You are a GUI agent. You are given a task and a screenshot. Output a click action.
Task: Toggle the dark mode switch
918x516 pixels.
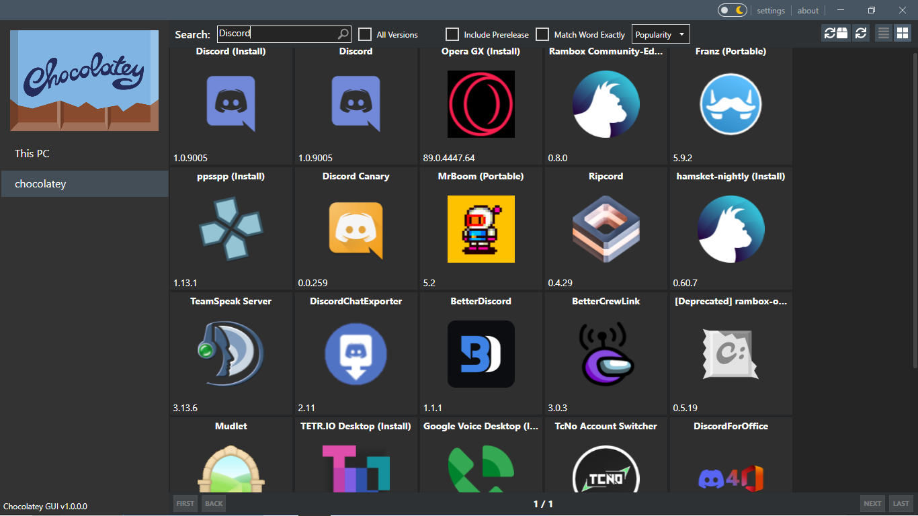tap(733, 10)
